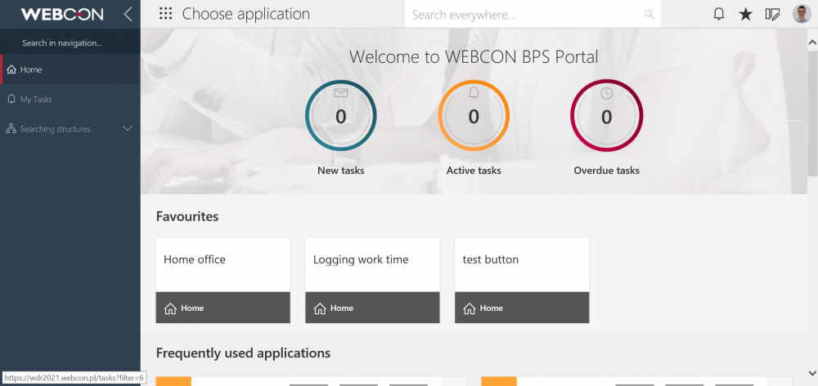Click the Search in navigation field
The image size is (818, 386).
click(x=70, y=42)
